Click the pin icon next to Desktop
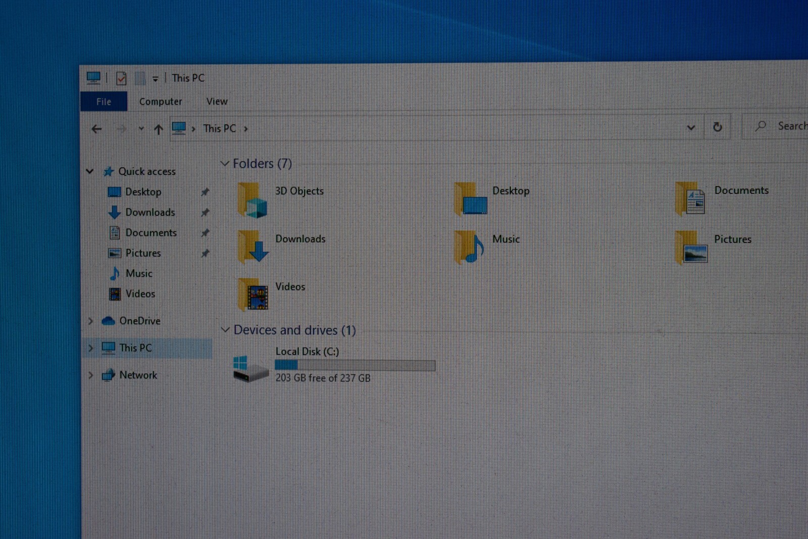 coord(205,192)
